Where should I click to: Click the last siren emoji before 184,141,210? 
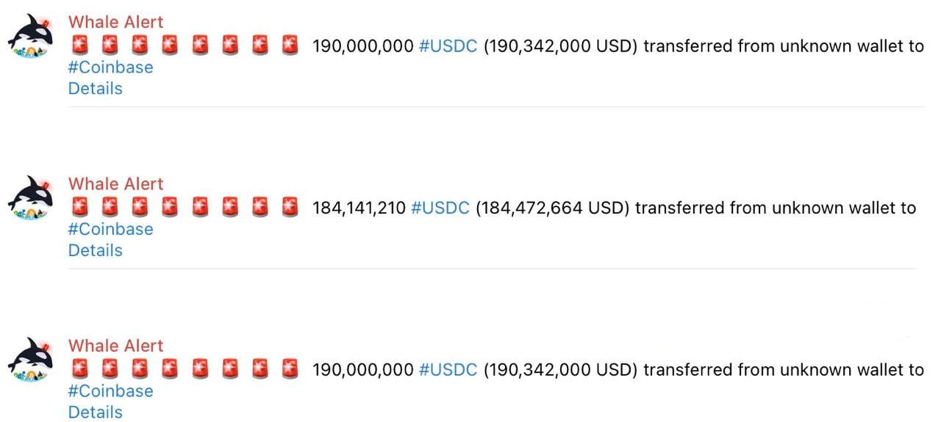pyautogui.click(x=290, y=208)
